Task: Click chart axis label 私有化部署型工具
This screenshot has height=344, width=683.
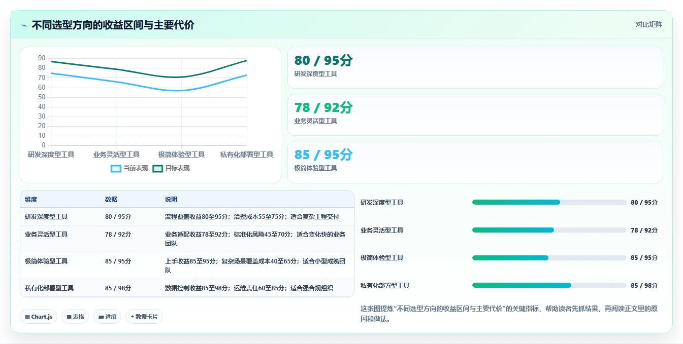Action: [247, 155]
